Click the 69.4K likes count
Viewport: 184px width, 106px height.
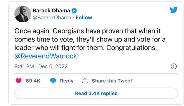(33, 81)
